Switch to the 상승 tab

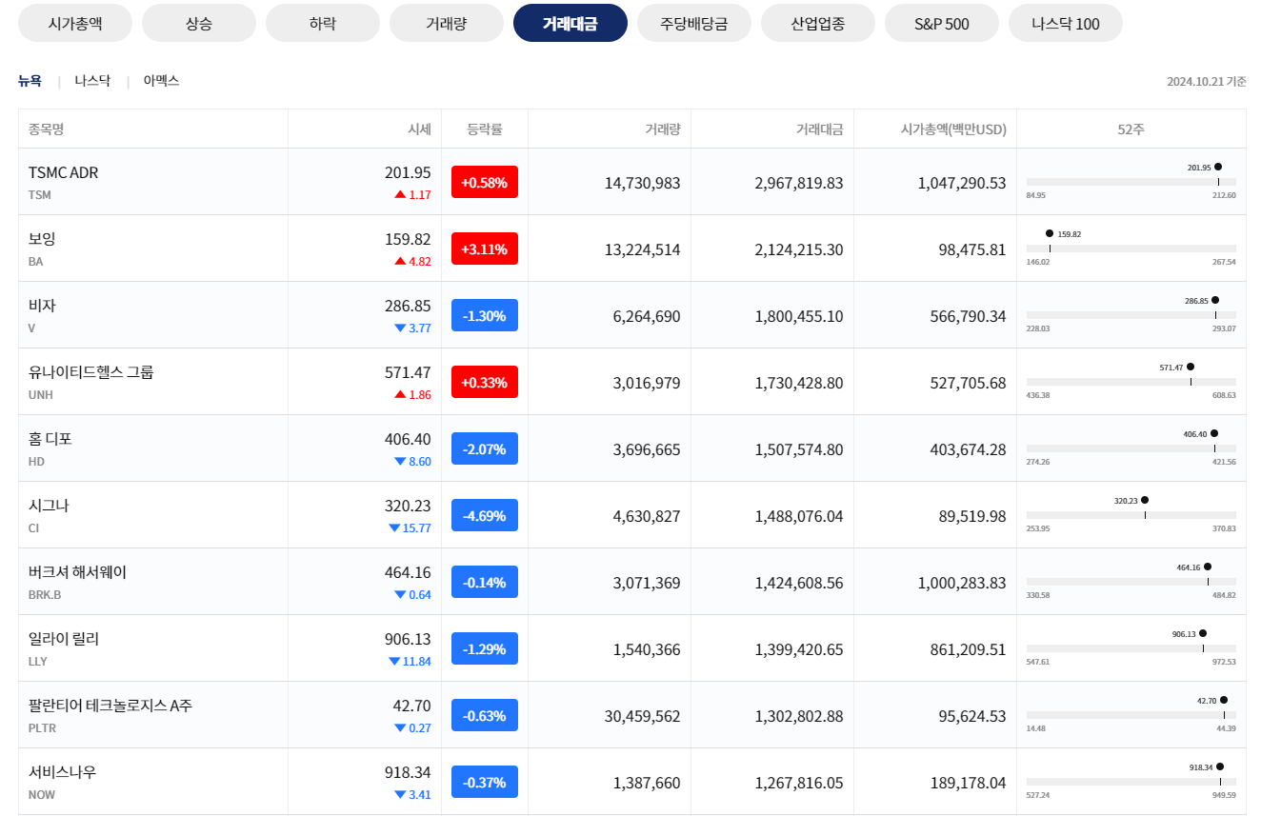tap(199, 23)
